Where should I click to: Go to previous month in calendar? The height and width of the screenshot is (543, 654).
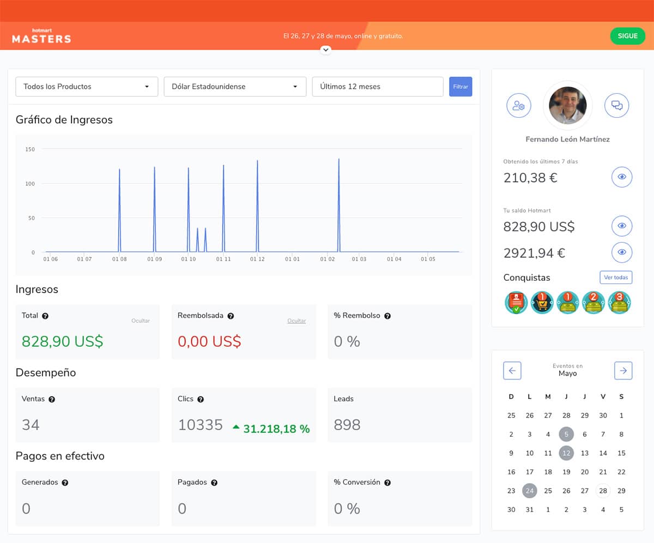point(512,371)
